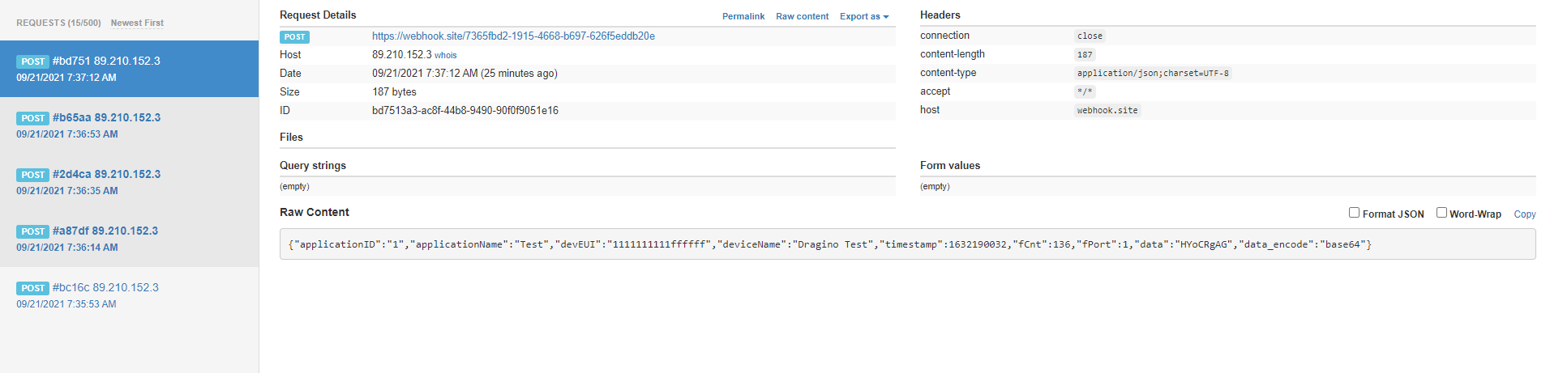
Task: Click the request ID bd7513a3-ac8f-44b8-9490-90f0f9051e16
Action: (465, 111)
